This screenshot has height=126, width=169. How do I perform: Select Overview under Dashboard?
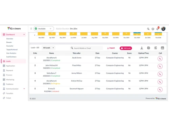(10, 39)
